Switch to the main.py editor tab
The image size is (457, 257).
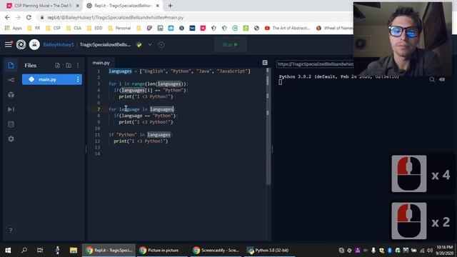(x=101, y=63)
